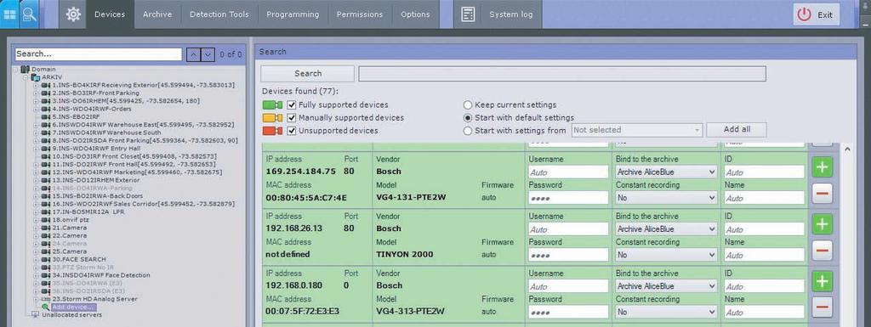The width and height of the screenshot is (871, 327).
Task: Toggle Fully supported devices checkbox
Action: point(292,104)
